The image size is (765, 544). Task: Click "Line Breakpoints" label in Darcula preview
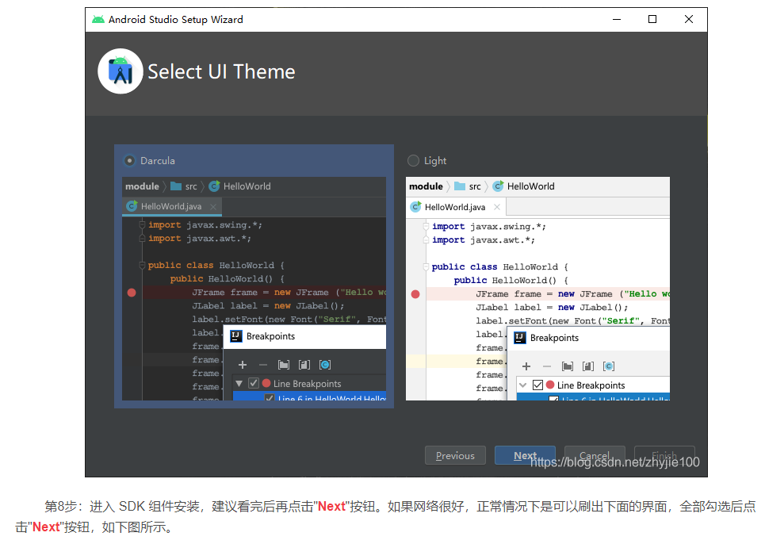[308, 384]
